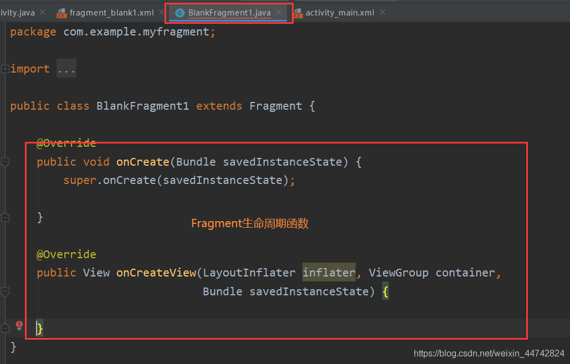The height and width of the screenshot is (364, 570).
Task: Click the BlankFragment1.java class icon
Action: point(179,13)
